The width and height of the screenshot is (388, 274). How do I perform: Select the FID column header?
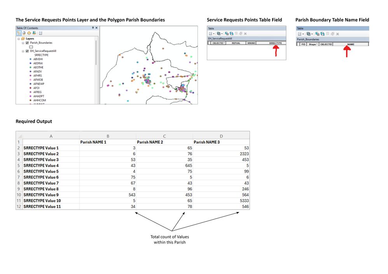[x=303, y=44]
